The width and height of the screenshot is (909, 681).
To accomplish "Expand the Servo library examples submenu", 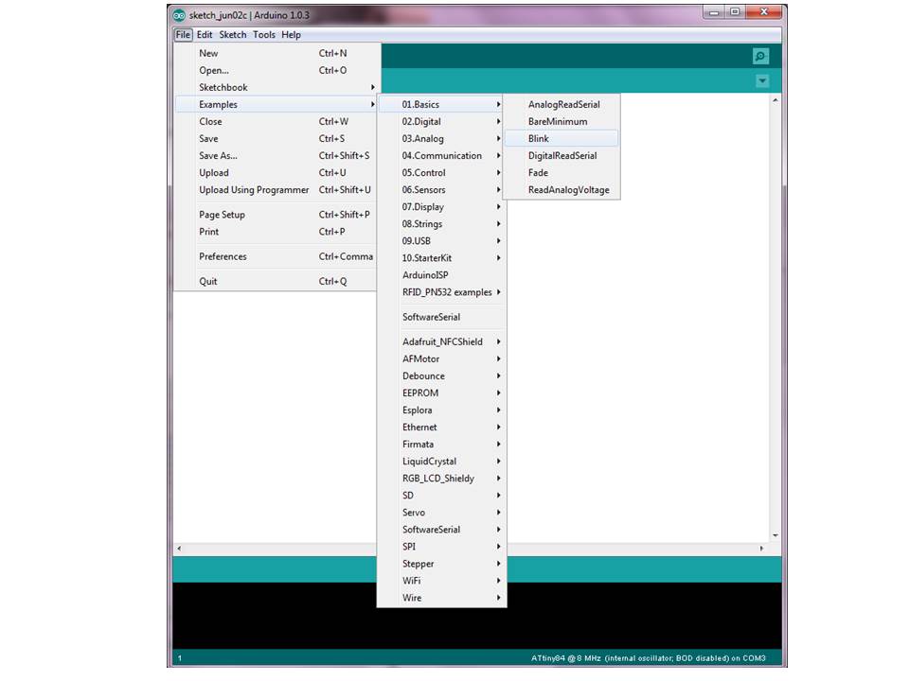I will coord(414,512).
